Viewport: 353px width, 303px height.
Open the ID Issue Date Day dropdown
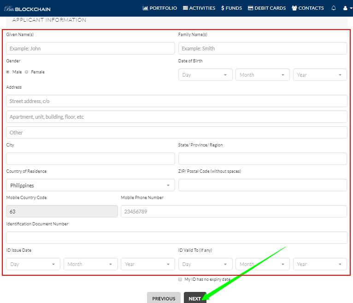click(x=33, y=264)
